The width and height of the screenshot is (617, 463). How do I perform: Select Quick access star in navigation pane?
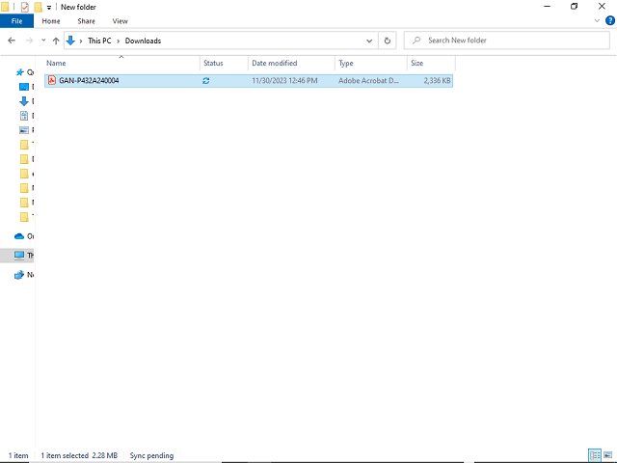[19, 72]
